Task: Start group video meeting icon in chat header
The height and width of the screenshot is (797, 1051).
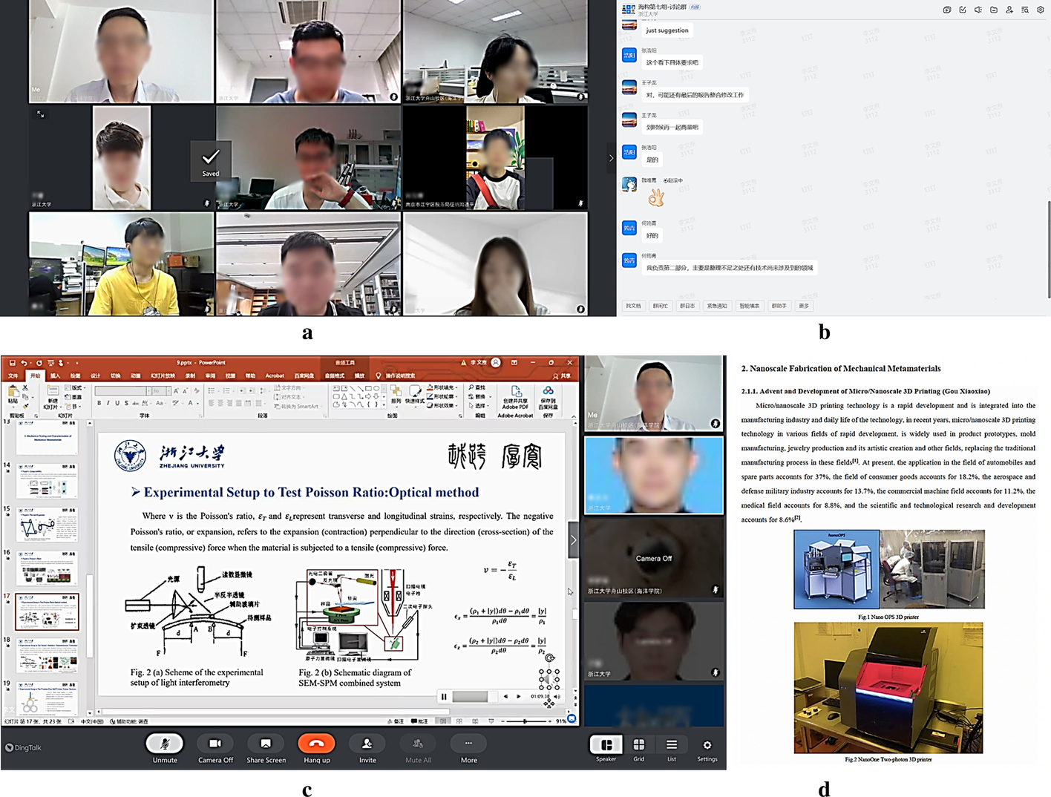Action: (947, 10)
